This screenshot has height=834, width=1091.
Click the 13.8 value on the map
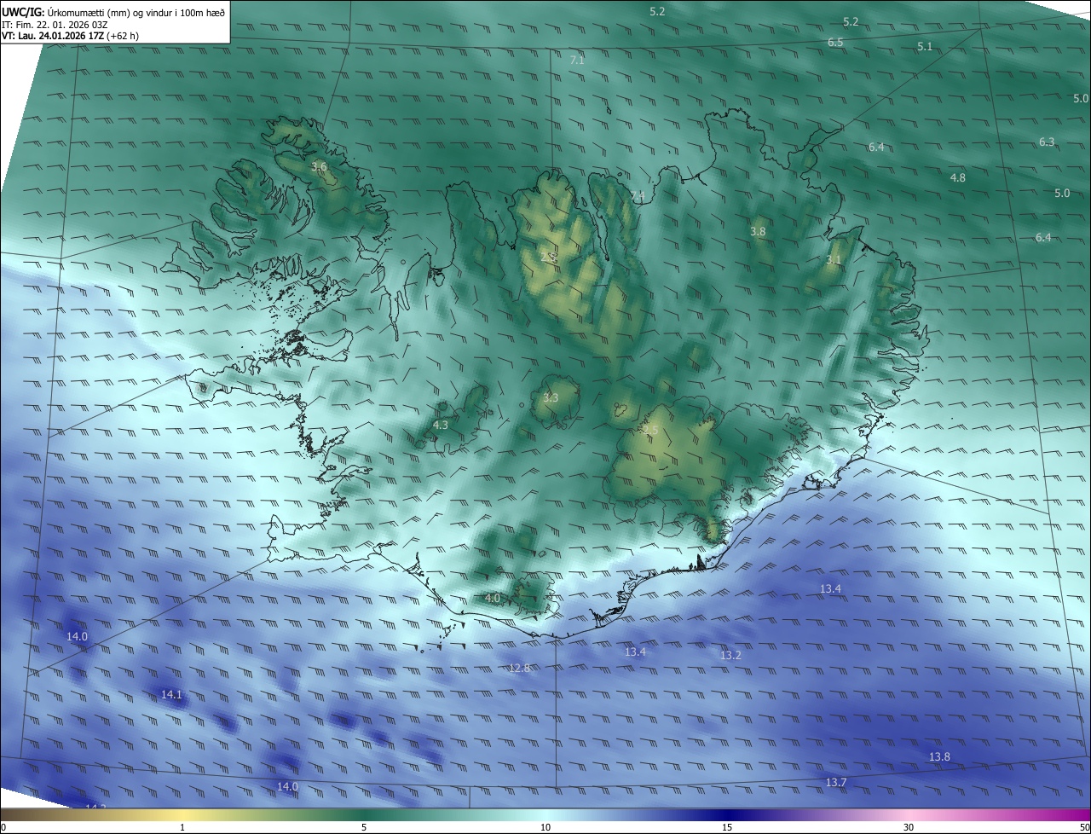939,757
